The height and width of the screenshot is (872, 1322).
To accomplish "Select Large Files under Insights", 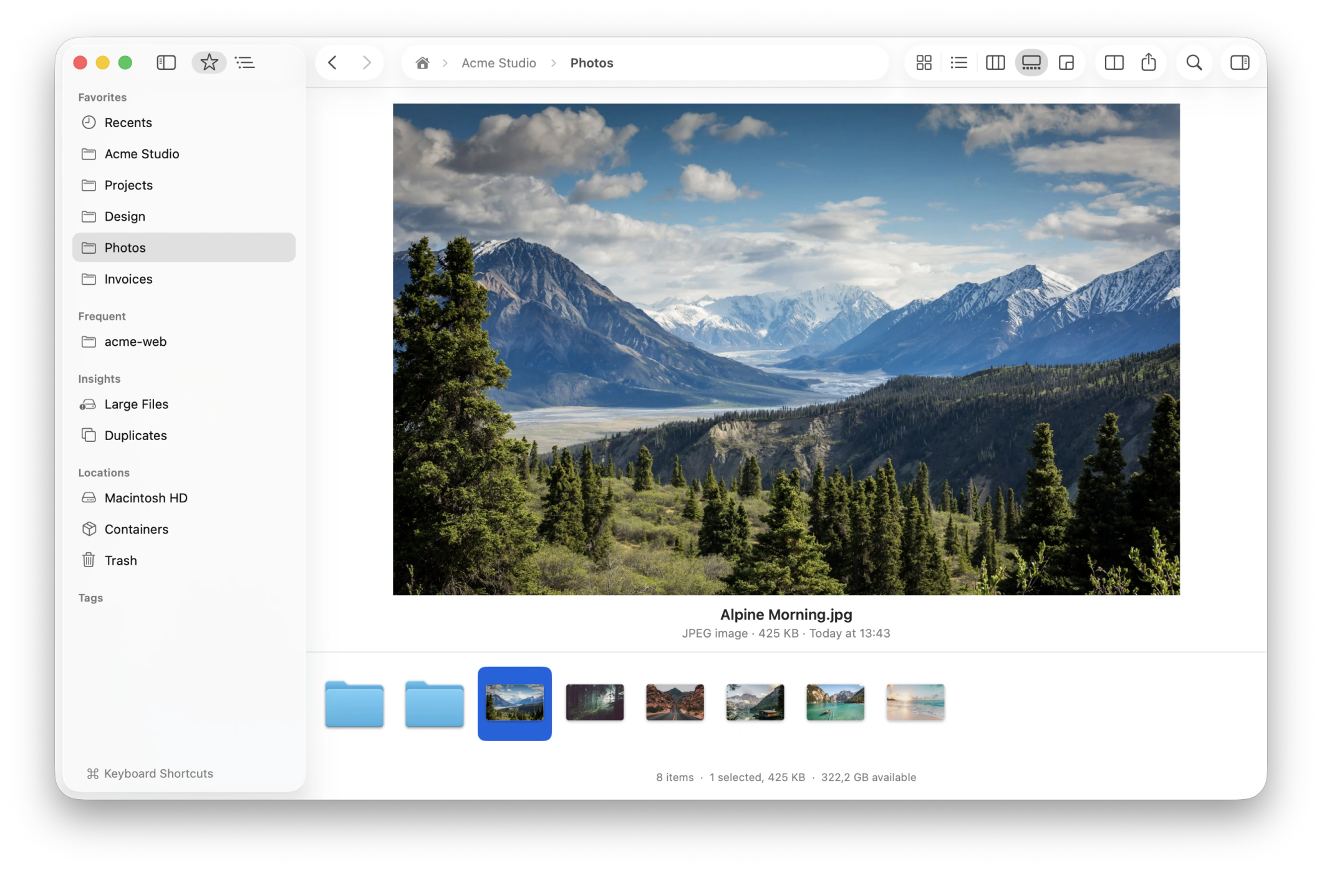I will (x=183, y=404).
